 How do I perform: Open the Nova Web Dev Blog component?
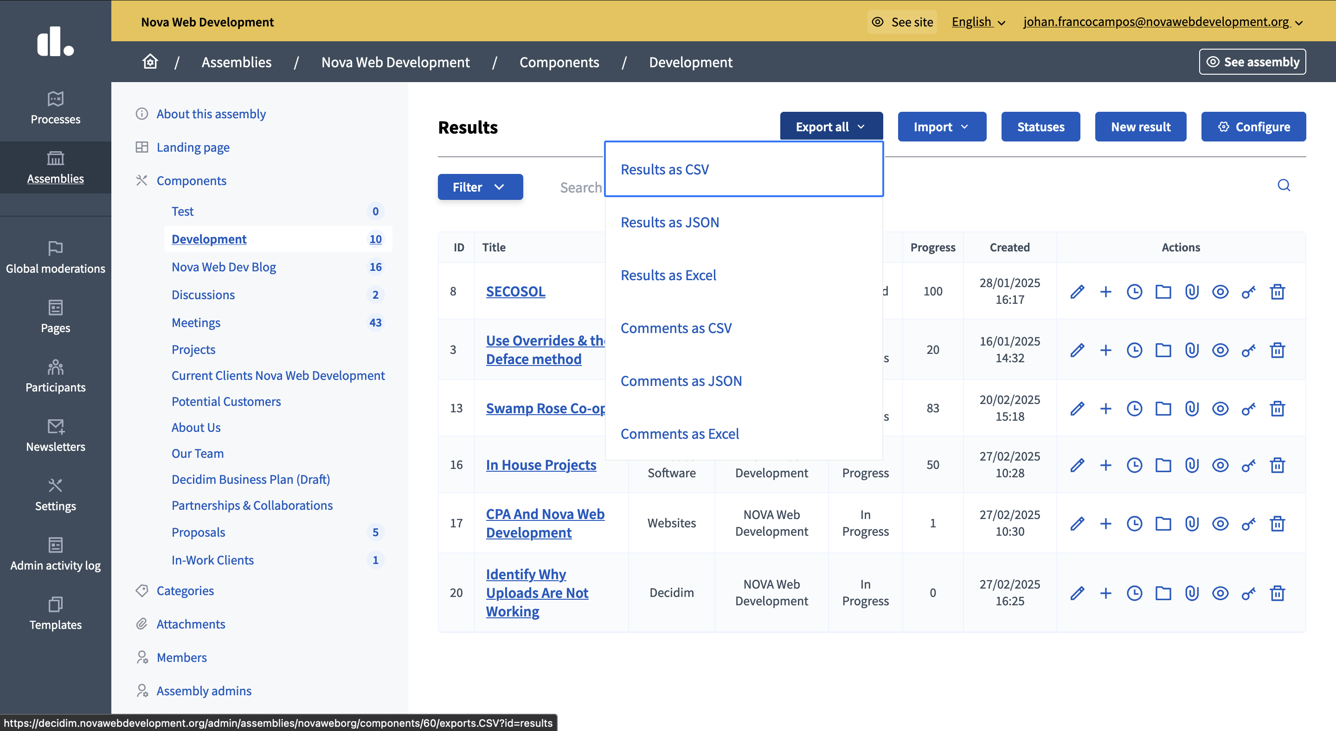(x=224, y=267)
